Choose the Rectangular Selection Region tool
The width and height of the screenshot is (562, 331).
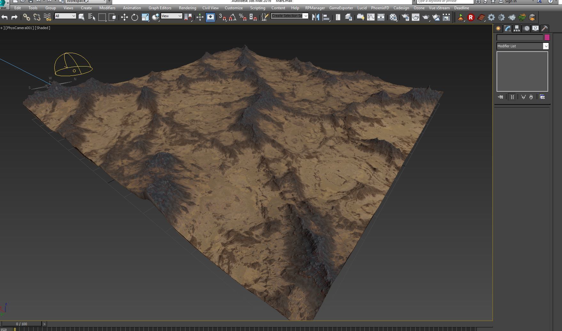pyautogui.click(x=102, y=17)
